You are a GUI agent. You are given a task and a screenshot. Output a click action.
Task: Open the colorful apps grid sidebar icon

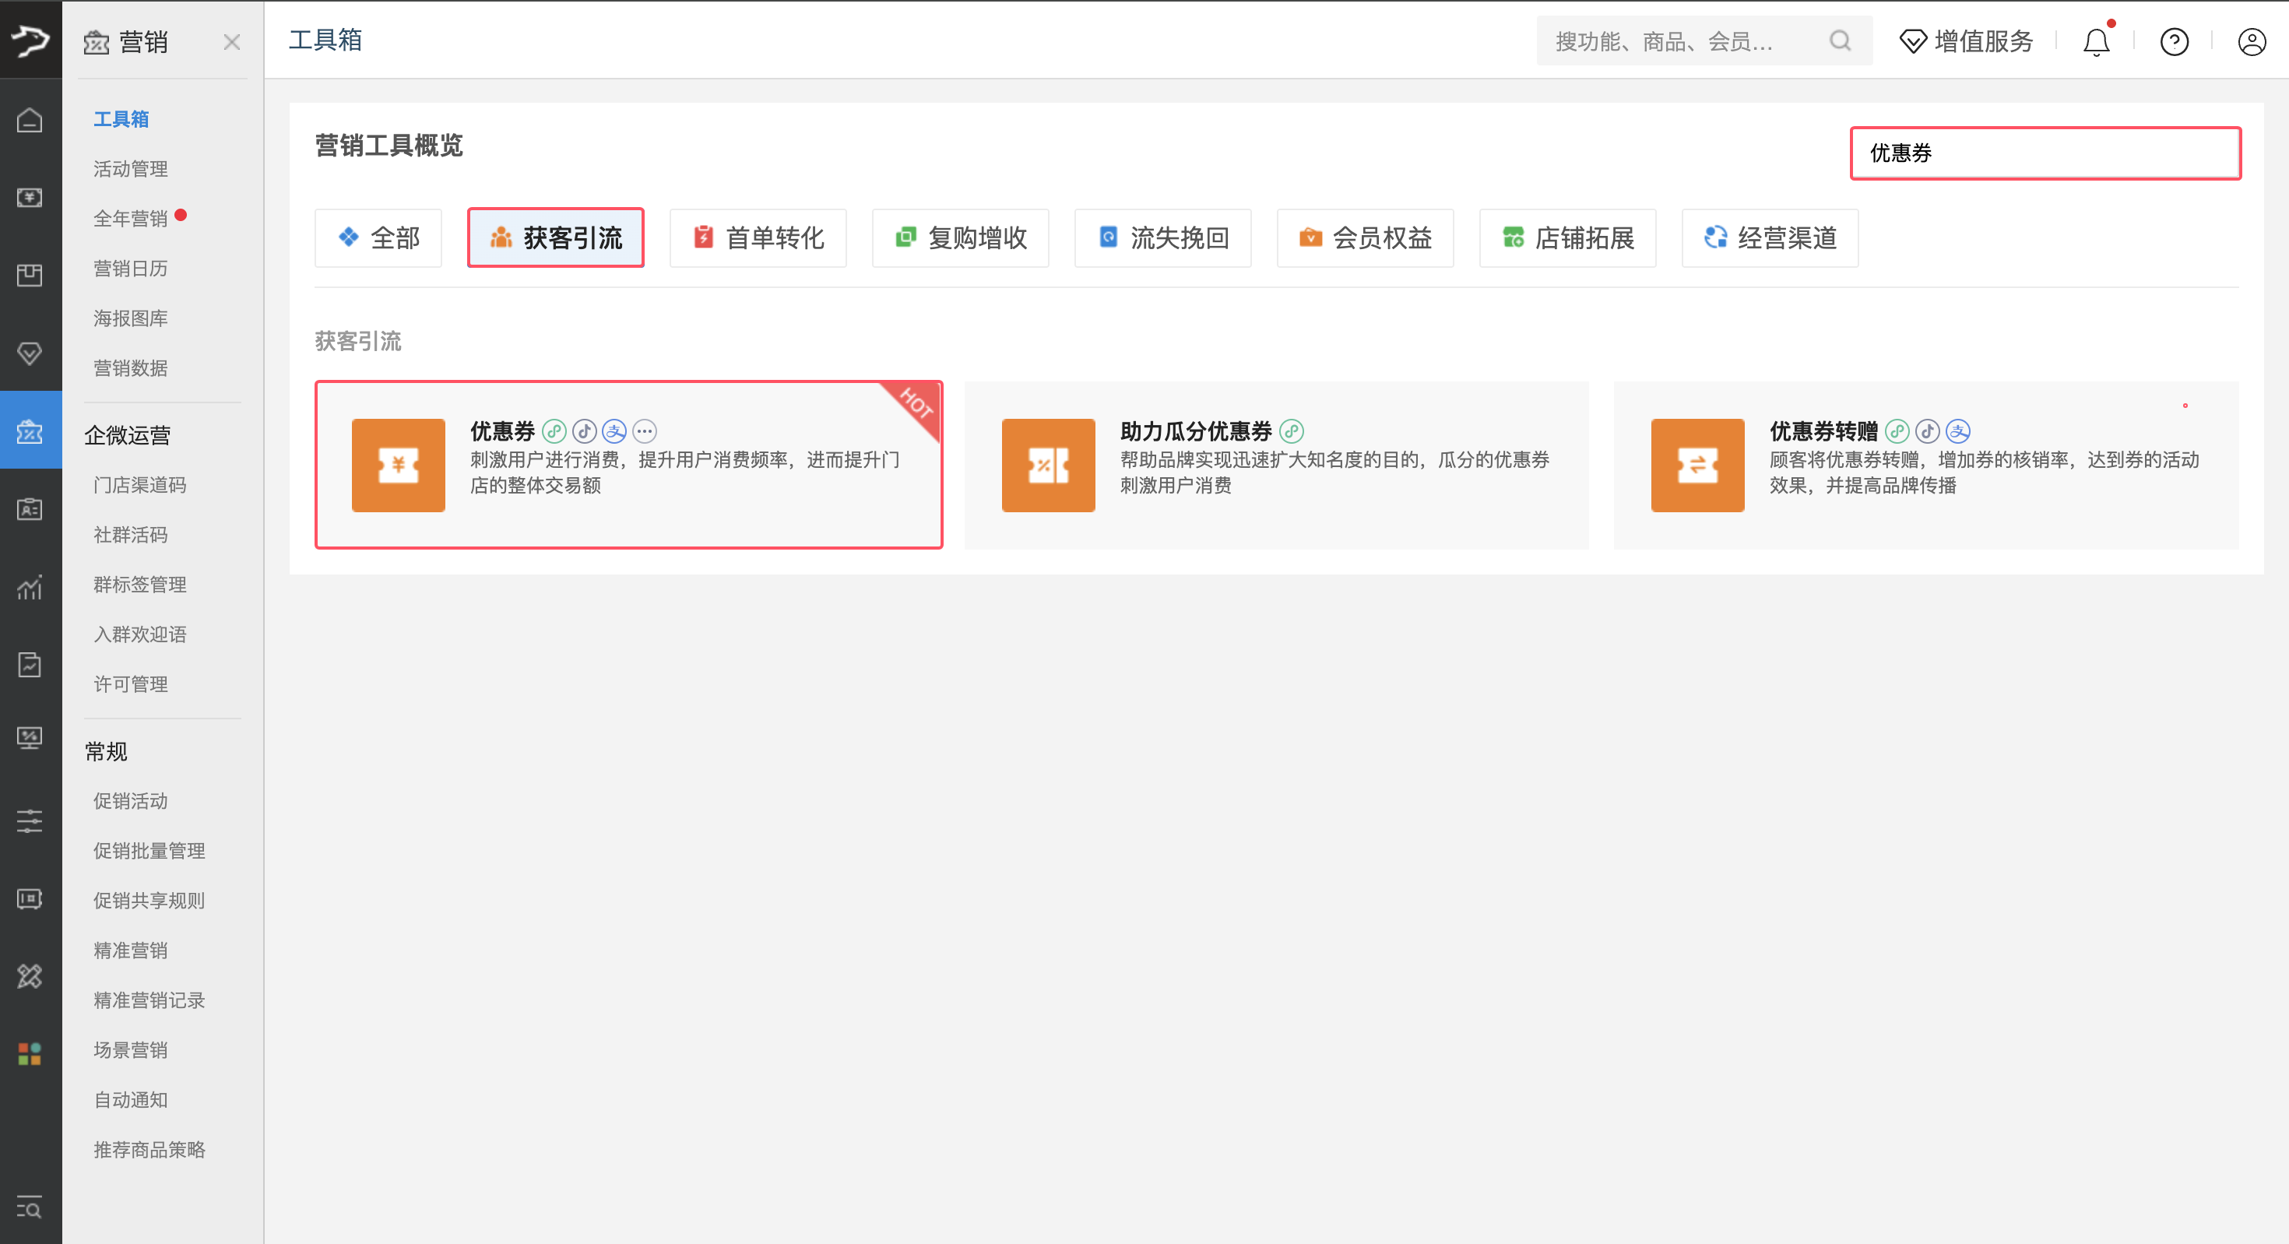point(30,1055)
